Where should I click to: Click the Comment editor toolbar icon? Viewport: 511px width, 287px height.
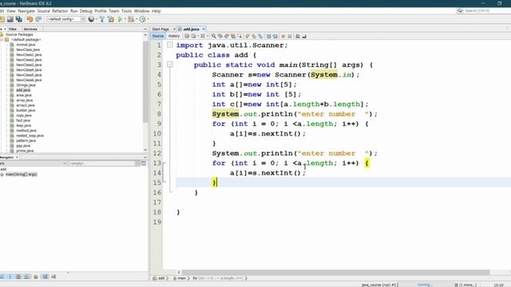[x=298, y=36]
